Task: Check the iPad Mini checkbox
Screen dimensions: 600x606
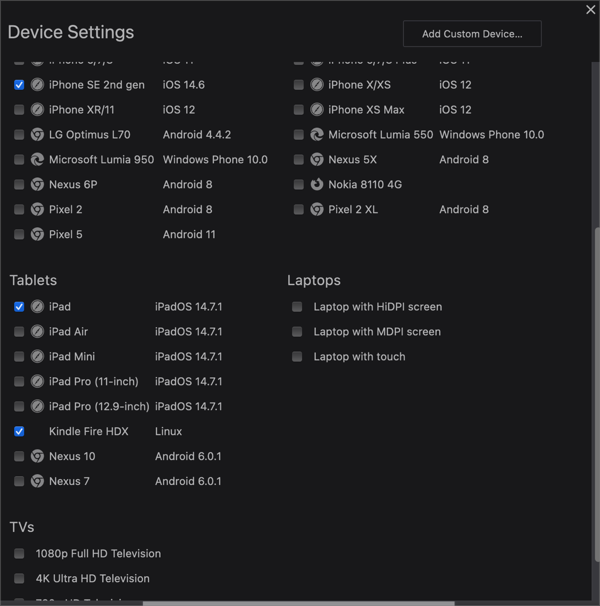Action: 19,357
